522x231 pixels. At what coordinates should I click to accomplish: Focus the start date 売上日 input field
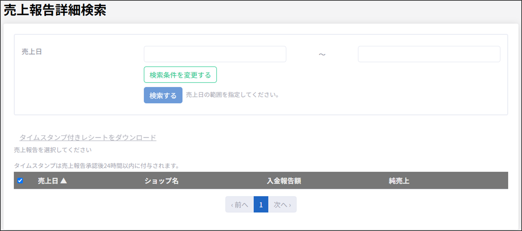(215, 54)
